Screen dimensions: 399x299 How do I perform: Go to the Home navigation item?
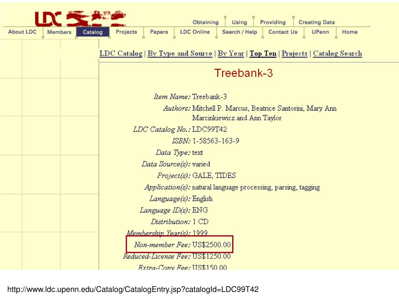coord(350,32)
